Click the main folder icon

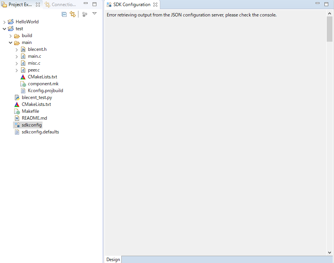(17, 43)
